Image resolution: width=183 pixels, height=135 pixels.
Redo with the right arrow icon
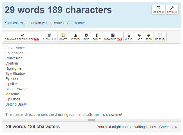(149, 35)
